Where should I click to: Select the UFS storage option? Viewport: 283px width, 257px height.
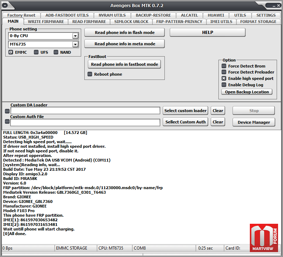tap(36, 52)
